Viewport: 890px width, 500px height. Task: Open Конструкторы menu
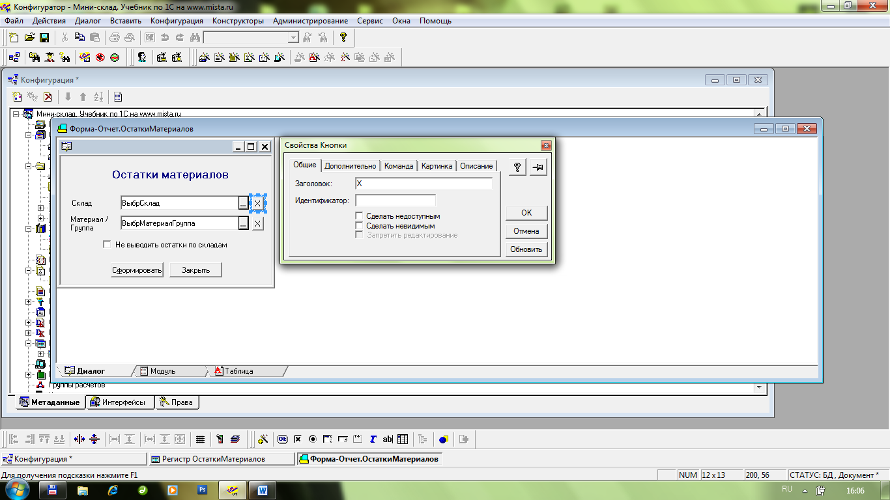[x=238, y=21]
